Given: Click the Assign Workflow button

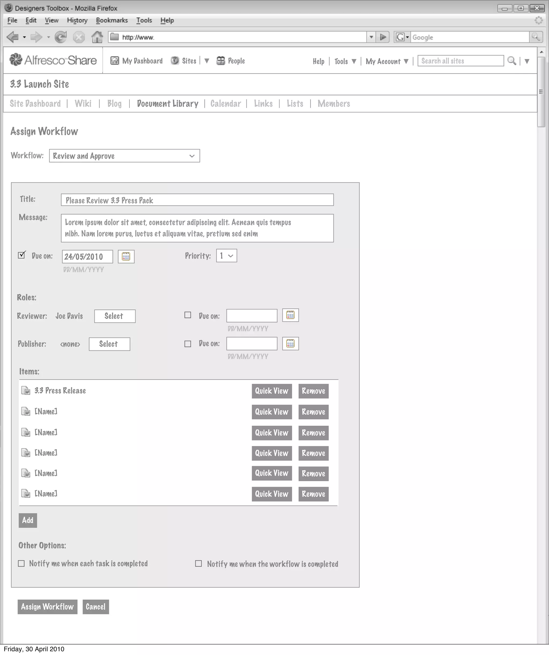Looking at the screenshot, I should [x=47, y=607].
